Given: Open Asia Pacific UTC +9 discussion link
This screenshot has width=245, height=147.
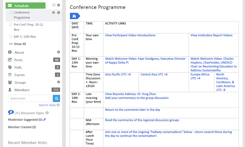Looking at the screenshot, I should click(x=118, y=74).
